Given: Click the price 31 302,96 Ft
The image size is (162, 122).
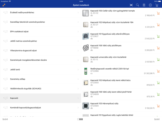Looking at the screenshot, I should [x=149, y=73].
